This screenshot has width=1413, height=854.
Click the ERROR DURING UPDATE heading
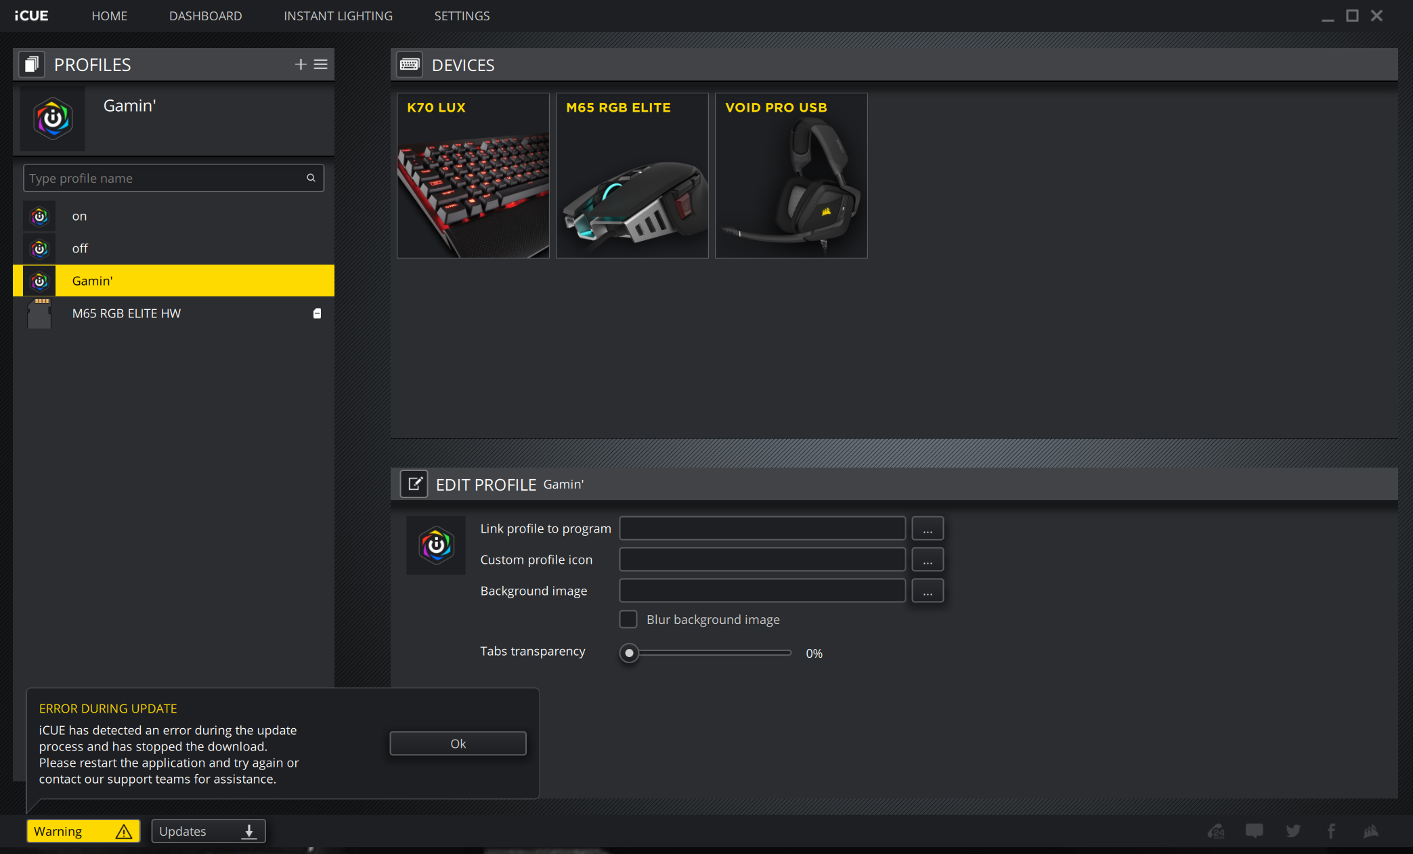point(108,709)
